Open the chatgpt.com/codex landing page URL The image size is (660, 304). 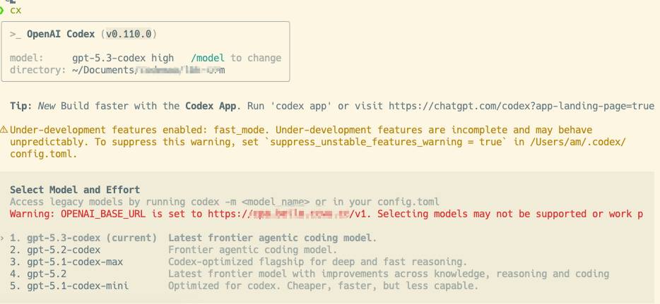521,106
